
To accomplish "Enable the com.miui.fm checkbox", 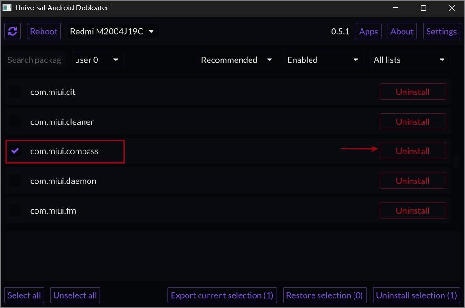I will tap(15, 211).
